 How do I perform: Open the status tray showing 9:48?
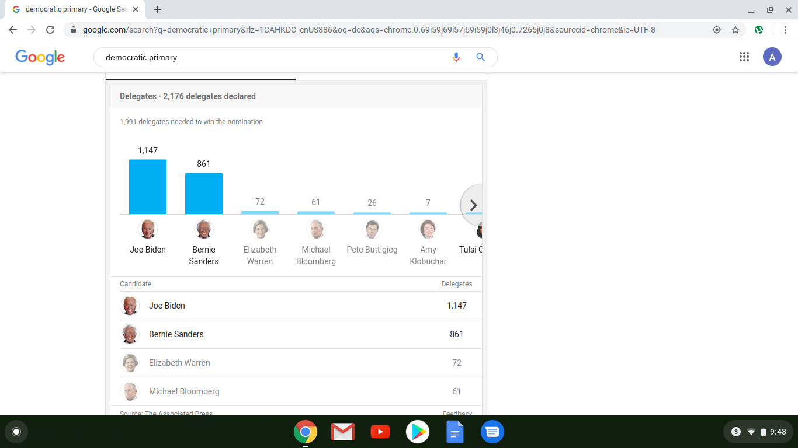(x=758, y=432)
